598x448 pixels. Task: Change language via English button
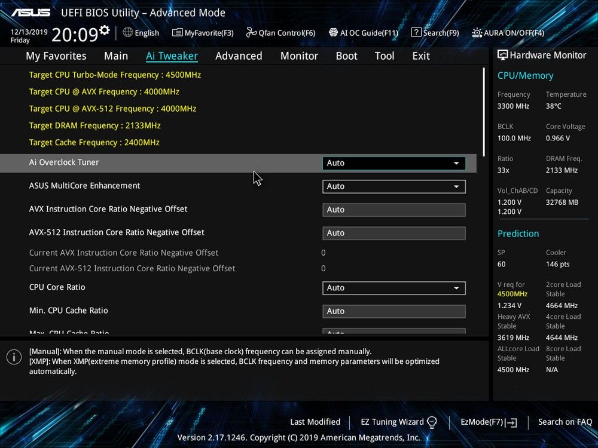pos(141,33)
